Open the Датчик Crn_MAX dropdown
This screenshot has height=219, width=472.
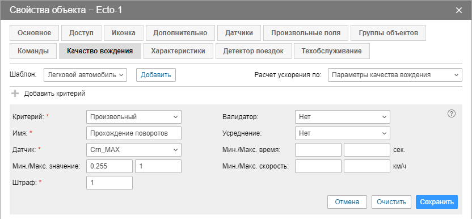(x=134, y=150)
